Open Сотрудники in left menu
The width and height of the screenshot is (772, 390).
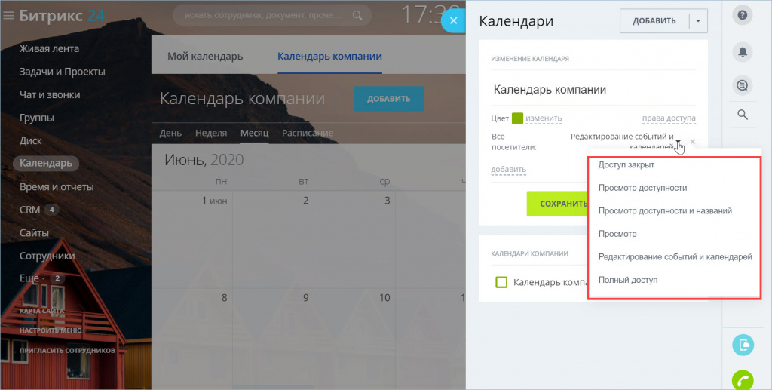tap(47, 256)
